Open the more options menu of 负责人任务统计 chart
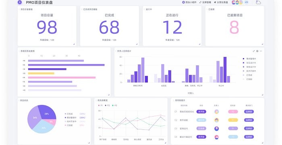Image resolution: width=282 pixels, height=145 pixels. click(x=261, y=51)
